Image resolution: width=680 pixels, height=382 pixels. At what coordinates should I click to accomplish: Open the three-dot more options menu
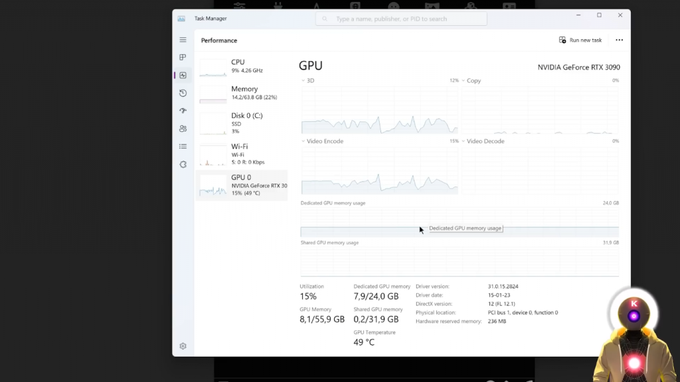point(620,40)
